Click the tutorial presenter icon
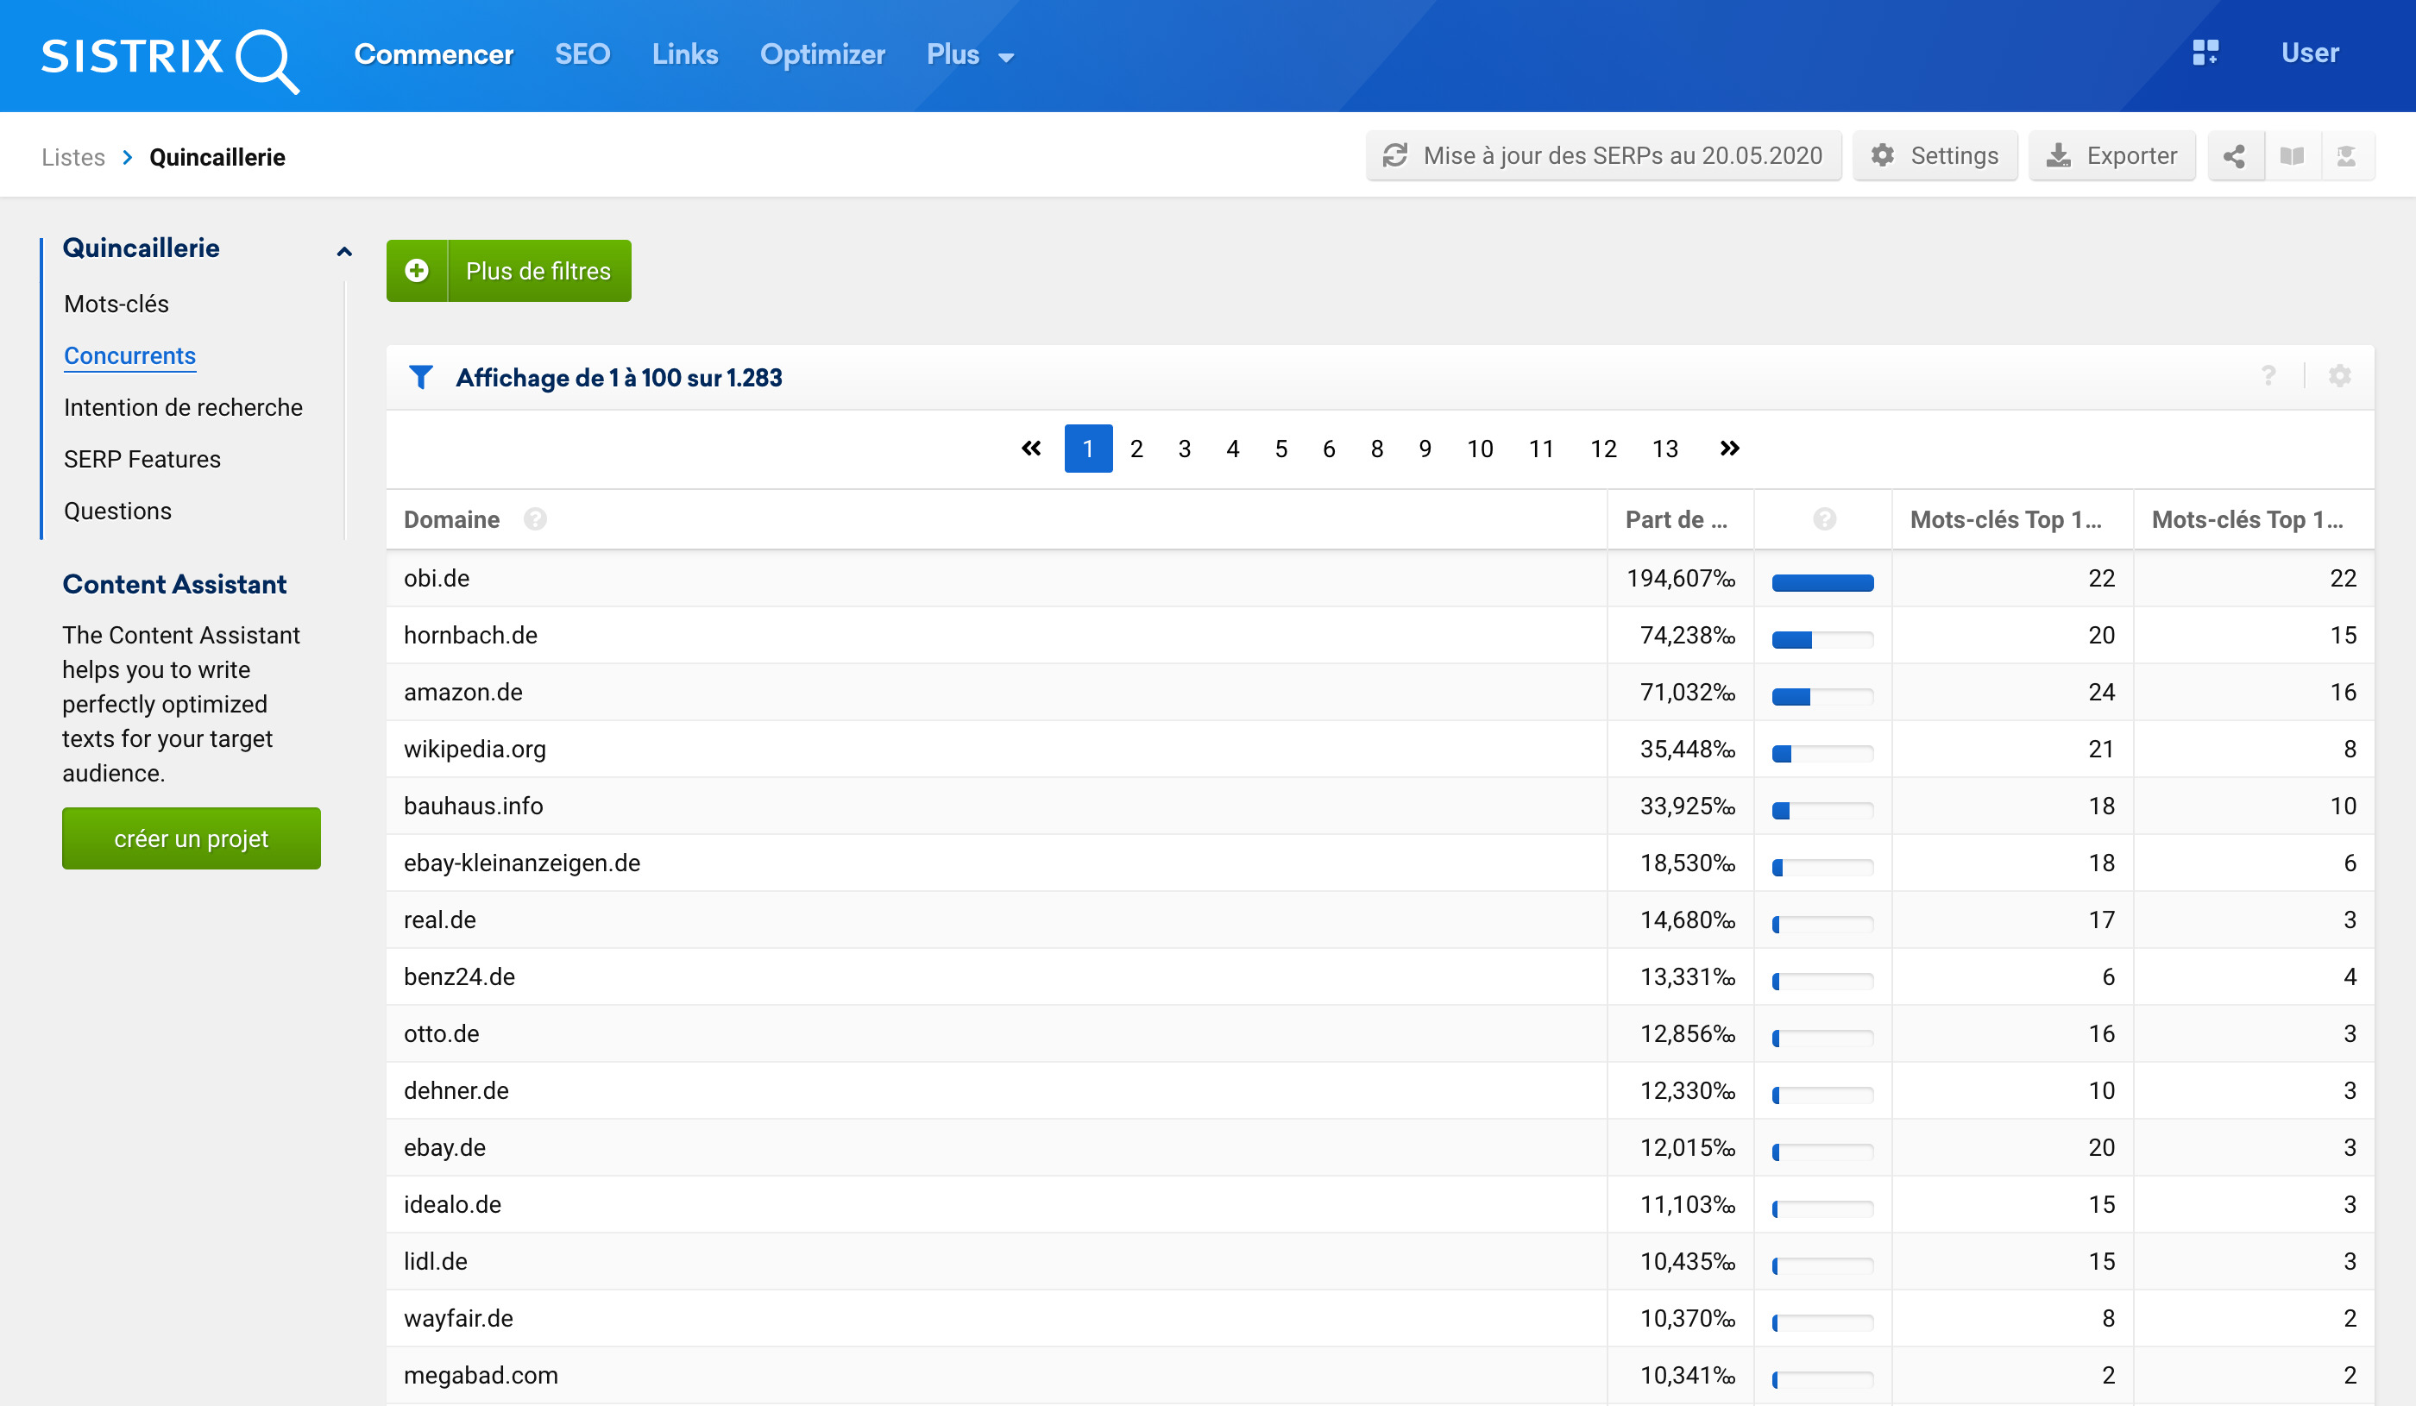Viewport: 2416px width, 1406px height. 2346,156
